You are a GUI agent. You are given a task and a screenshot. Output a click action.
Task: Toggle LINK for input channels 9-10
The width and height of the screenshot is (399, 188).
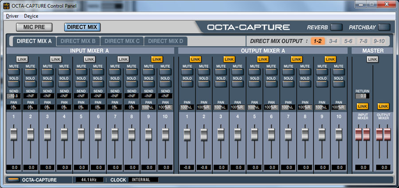click(x=157, y=59)
